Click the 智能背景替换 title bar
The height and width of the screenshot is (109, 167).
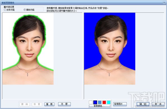click(x=81, y=3)
